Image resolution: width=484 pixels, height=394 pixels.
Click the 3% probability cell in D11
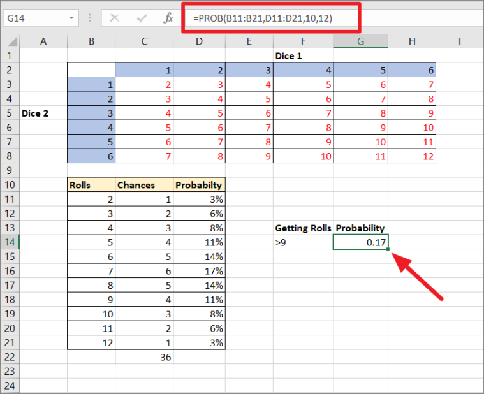[x=199, y=200]
